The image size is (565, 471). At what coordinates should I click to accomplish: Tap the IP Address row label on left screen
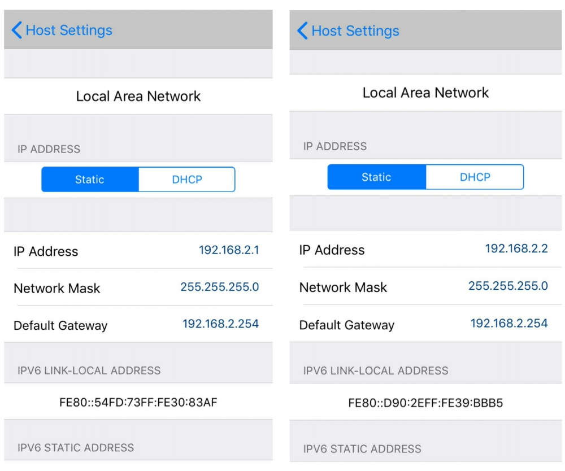46,252
